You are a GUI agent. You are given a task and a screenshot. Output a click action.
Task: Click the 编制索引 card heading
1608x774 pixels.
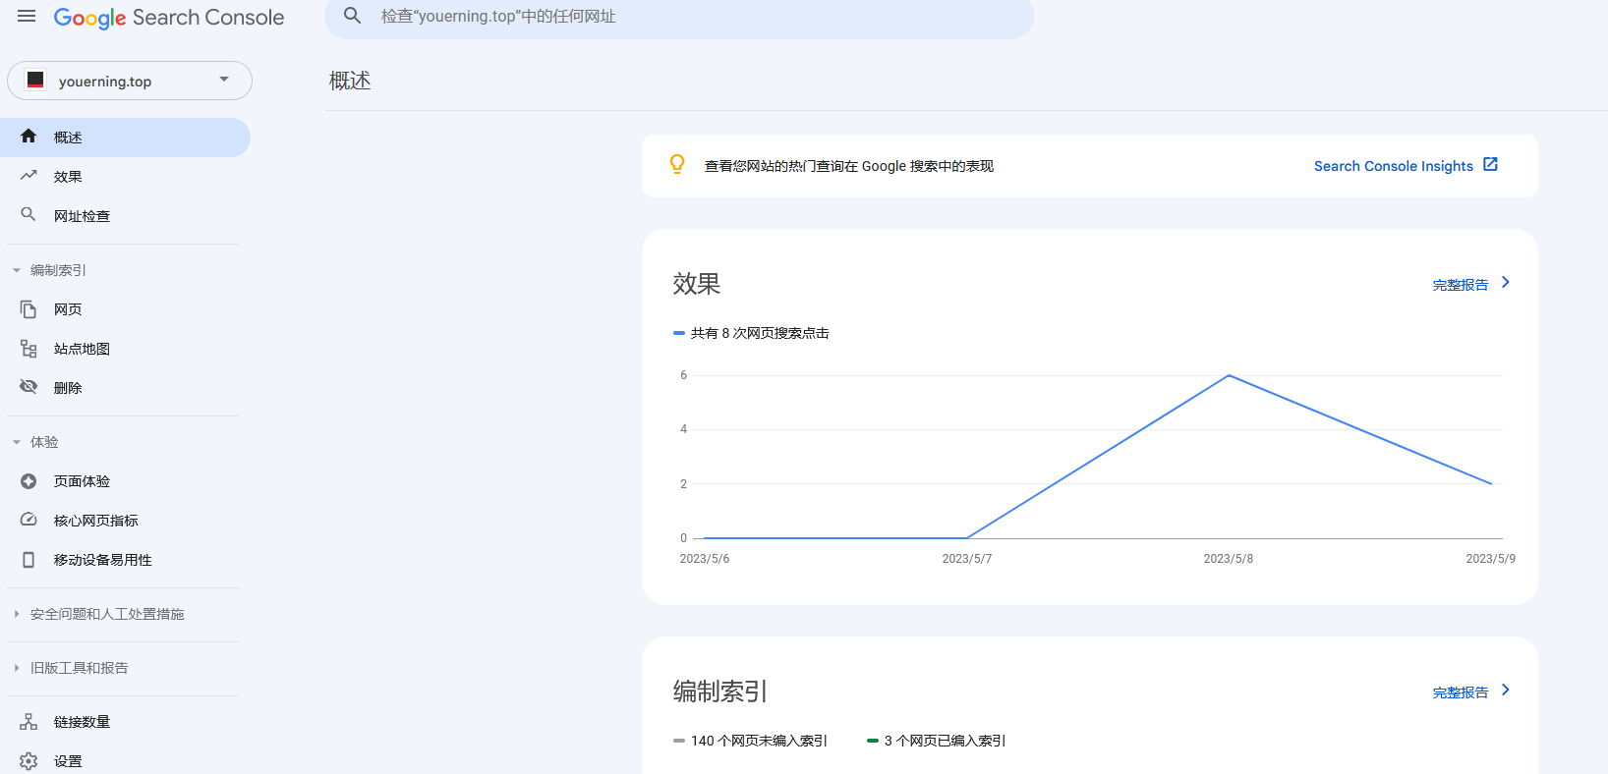(720, 691)
